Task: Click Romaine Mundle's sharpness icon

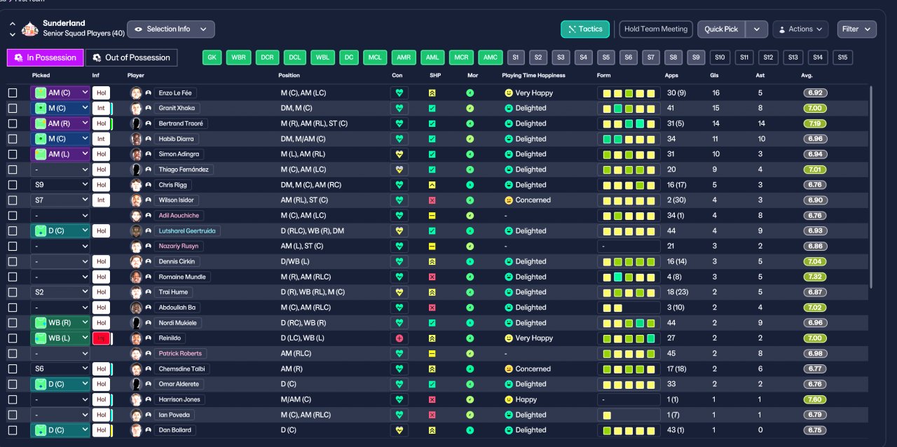Action: click(432, 277)
